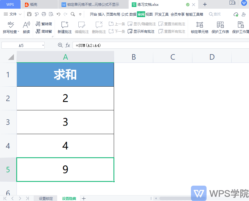Viewport: 249px width, 201px height.
Task: Click the 编辑批注 button
Action: (82, 28)
